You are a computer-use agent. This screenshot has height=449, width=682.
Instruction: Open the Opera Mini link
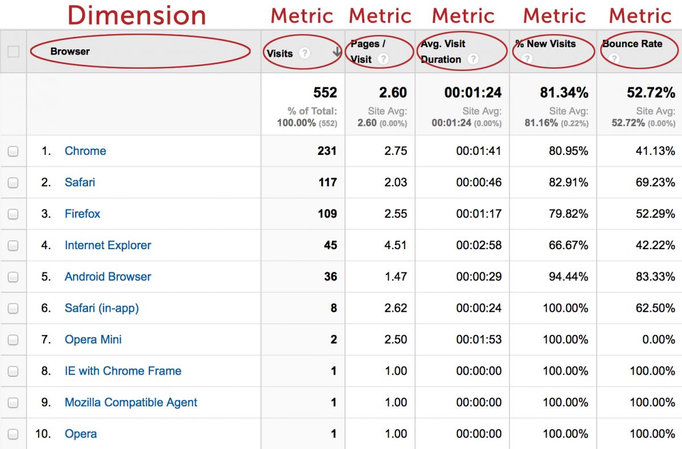93,339
